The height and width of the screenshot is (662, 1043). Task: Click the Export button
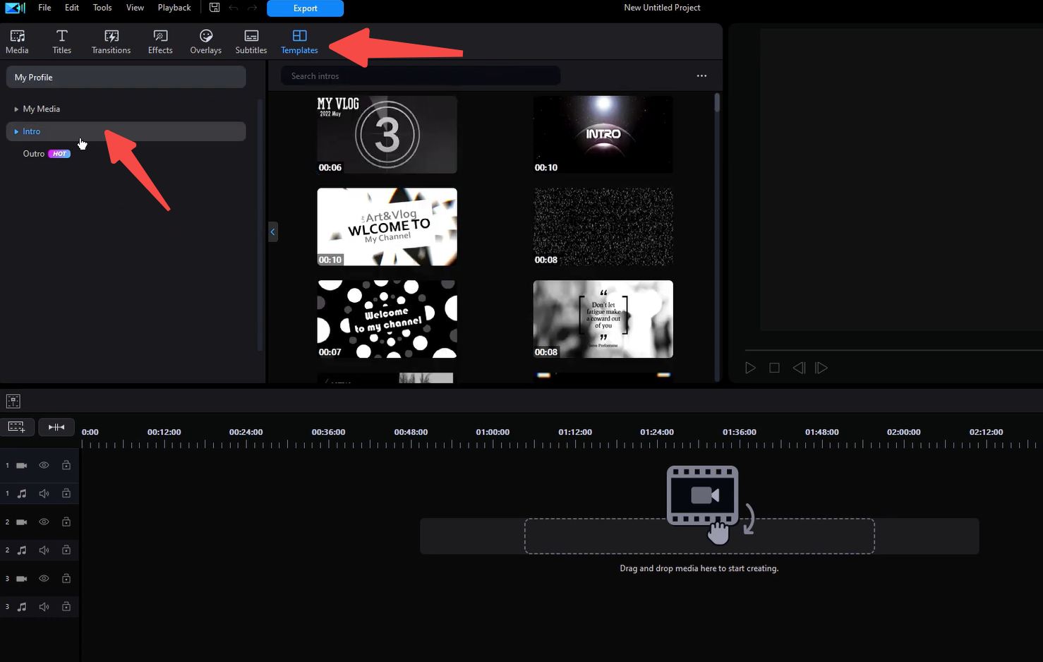305,8
